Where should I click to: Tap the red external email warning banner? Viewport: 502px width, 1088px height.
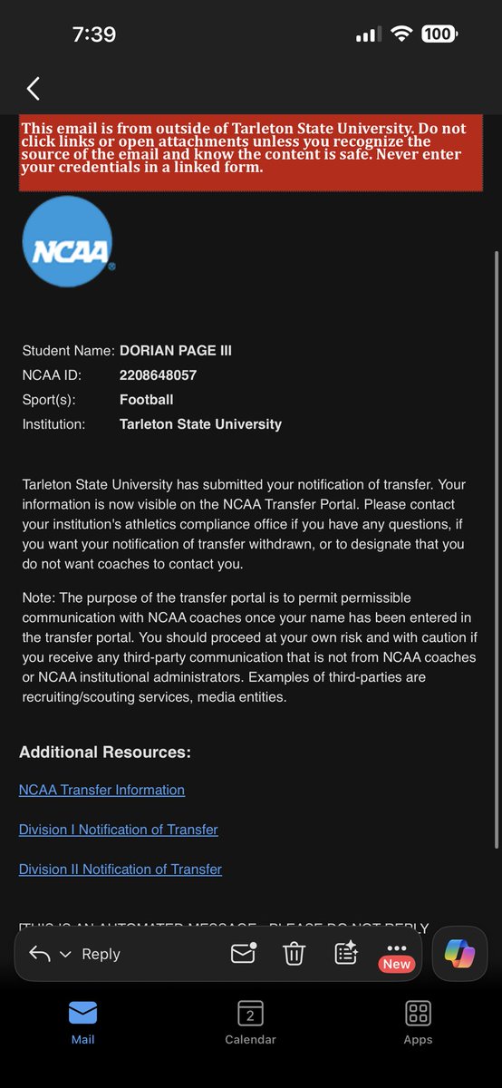click(251, 153)
